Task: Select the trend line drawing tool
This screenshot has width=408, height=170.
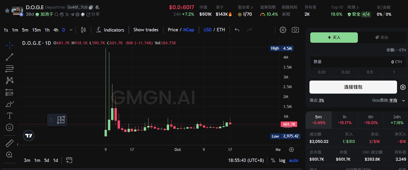Action: pyautogui.click(x=9, y=57)
